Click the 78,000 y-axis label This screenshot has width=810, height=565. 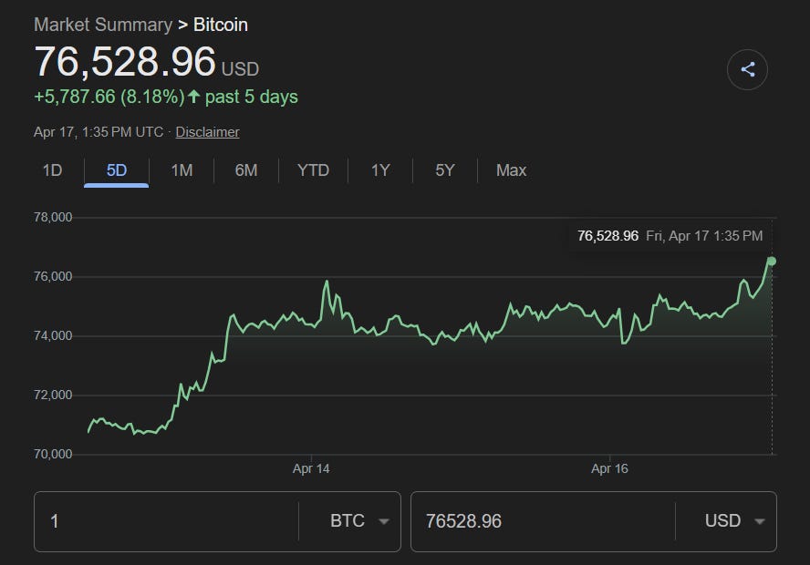53,217
